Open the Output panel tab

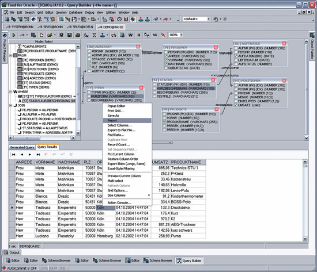coord(12,252)
